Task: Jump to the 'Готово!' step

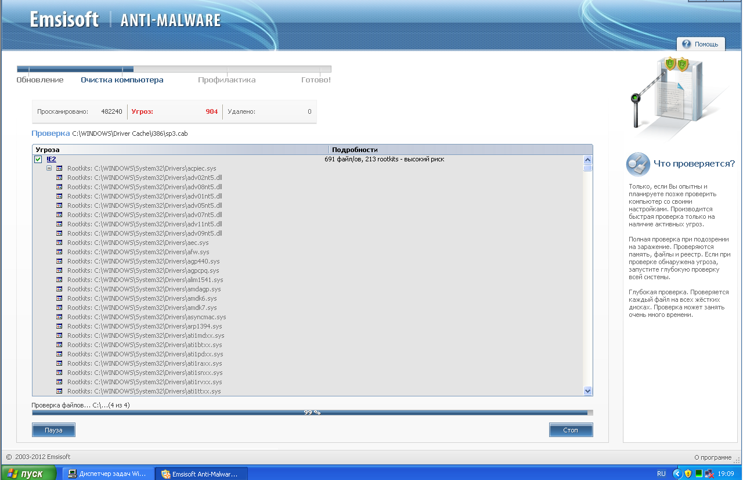Action: [316, 80]
